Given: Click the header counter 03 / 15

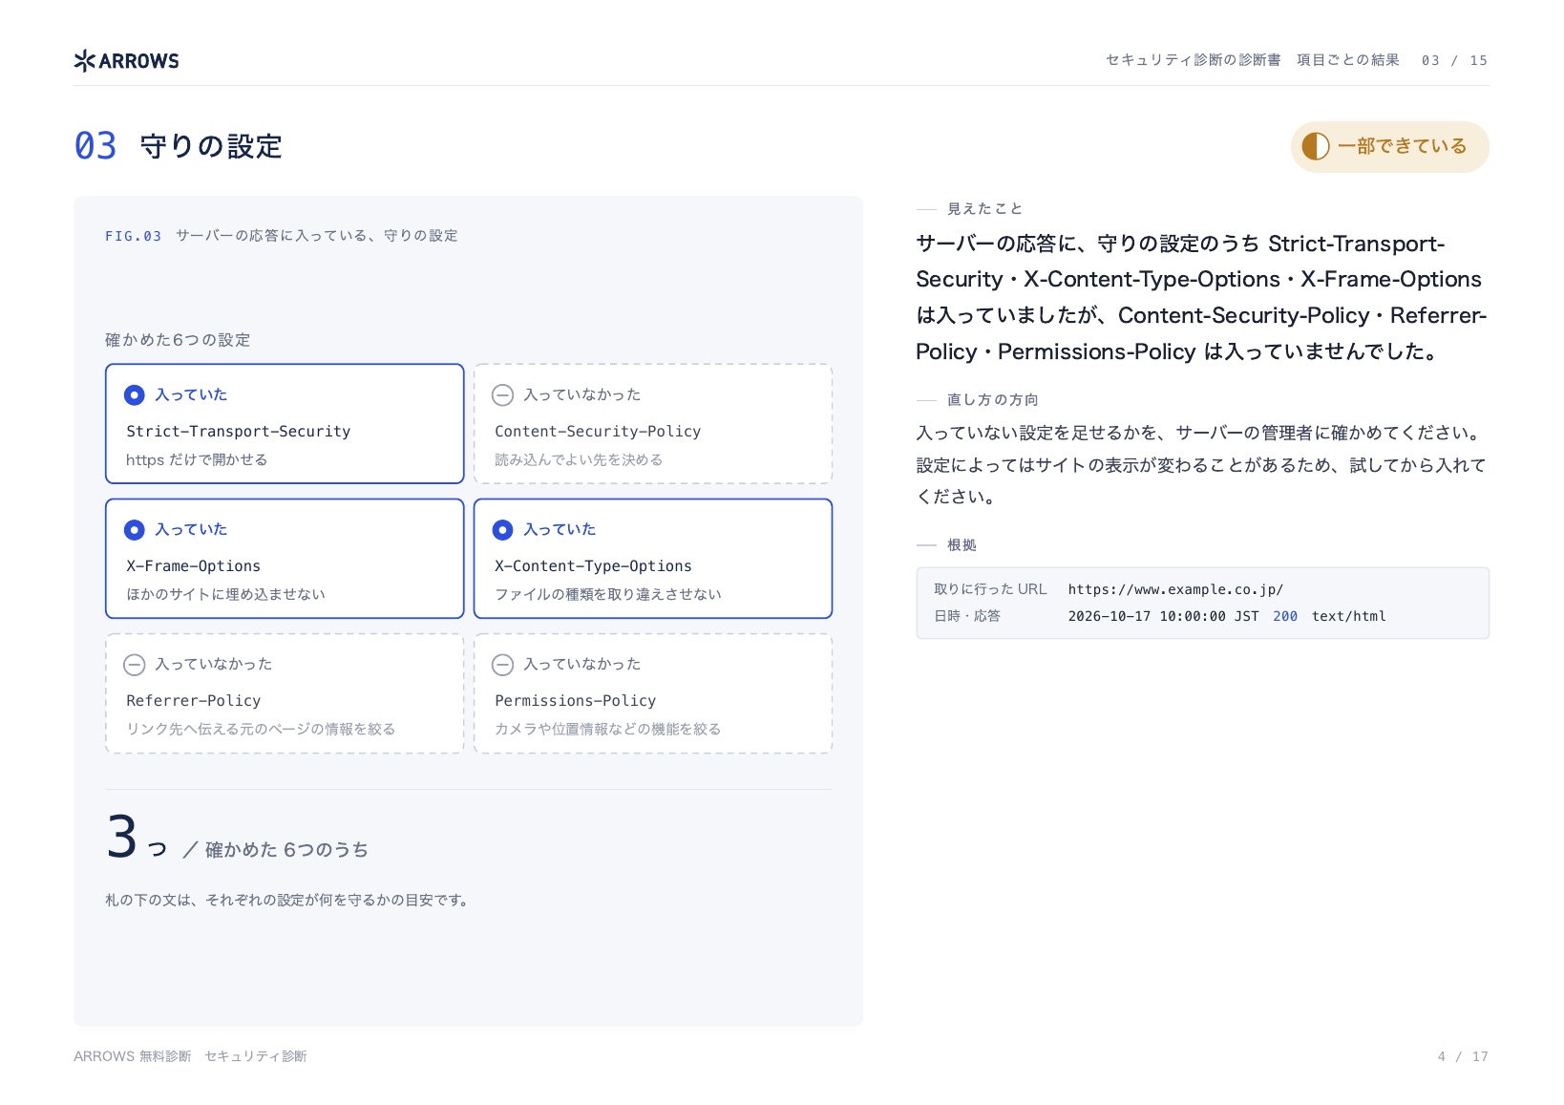Looking at the screenshot, I should click(1454, 60).
